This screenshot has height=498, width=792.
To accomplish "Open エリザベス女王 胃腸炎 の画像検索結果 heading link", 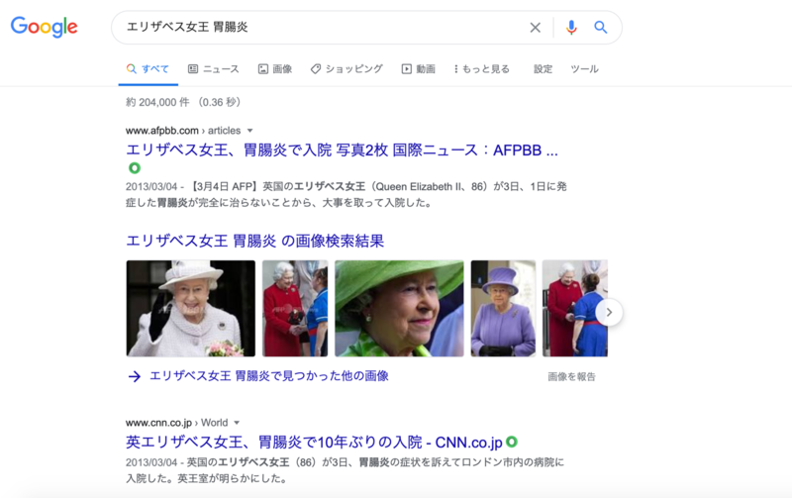I will coord(255,241).
